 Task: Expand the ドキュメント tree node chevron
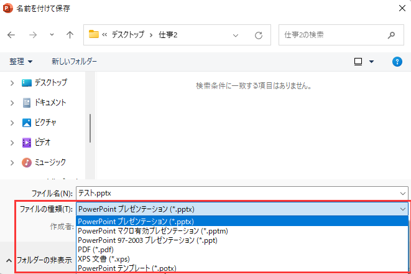tap(11, 103)
